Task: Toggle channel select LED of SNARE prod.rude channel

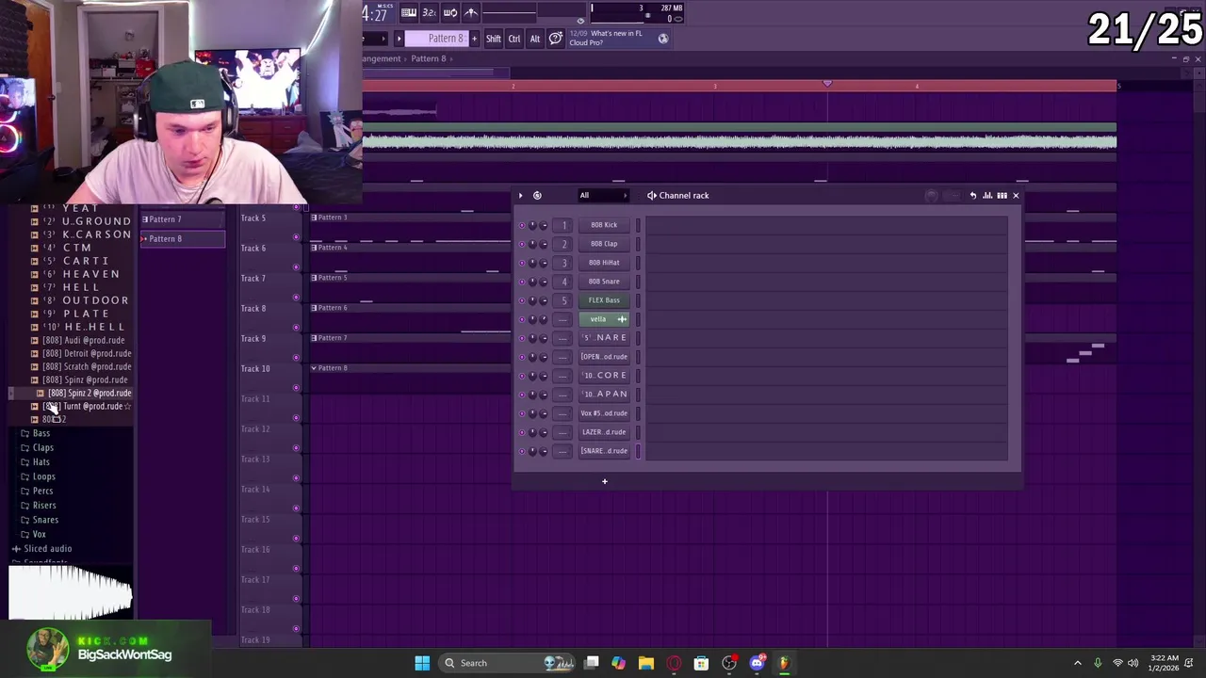Action: point(638,451)
